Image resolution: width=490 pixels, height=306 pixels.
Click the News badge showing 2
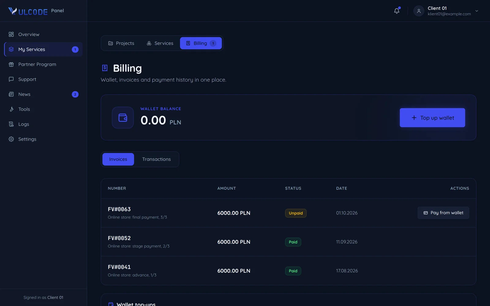pyautogui.click(x=75, y=94)
